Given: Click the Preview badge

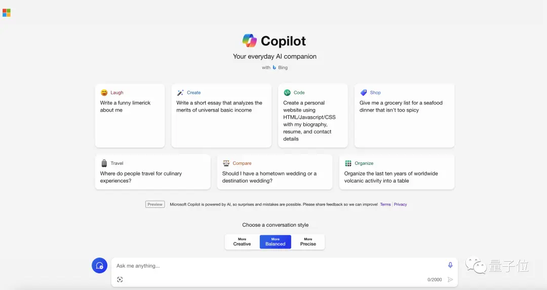Looking at the screenshot, I should tap(155, 204).
